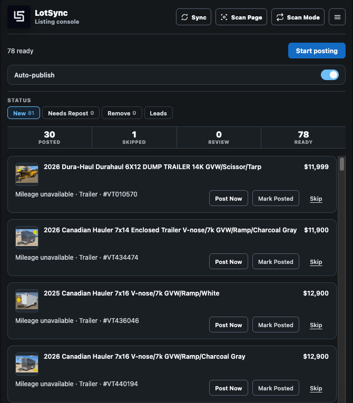Open 7x14 Enclosed Trailer thumbnail
Viewport: 353px width, 403px height.
pos(27,238)
